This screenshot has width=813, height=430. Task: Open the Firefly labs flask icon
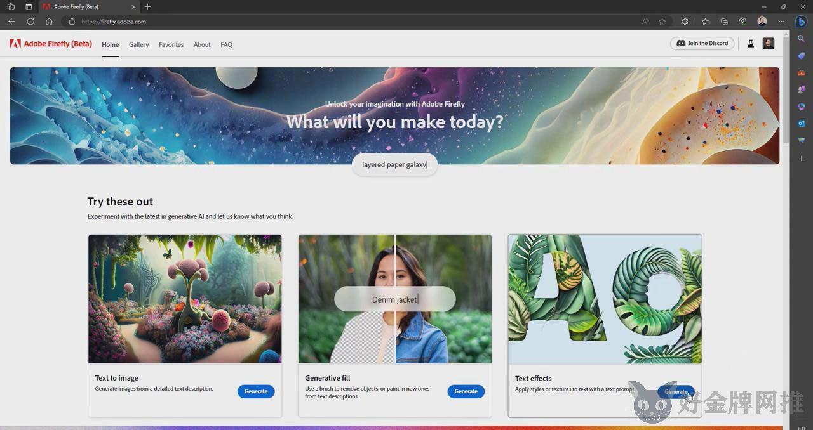750,44
